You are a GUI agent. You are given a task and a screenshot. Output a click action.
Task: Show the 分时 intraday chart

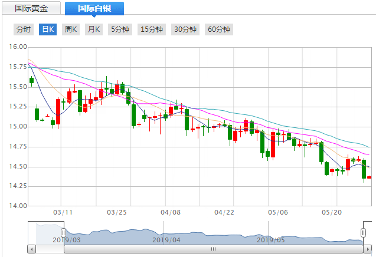point(24,29)
